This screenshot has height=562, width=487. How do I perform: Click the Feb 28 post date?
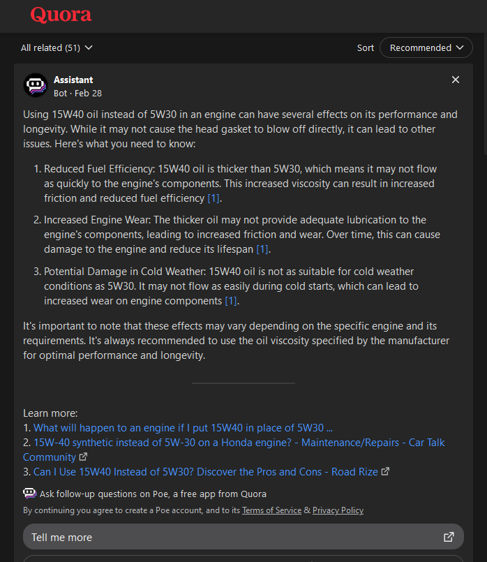[x=88, y=93]
